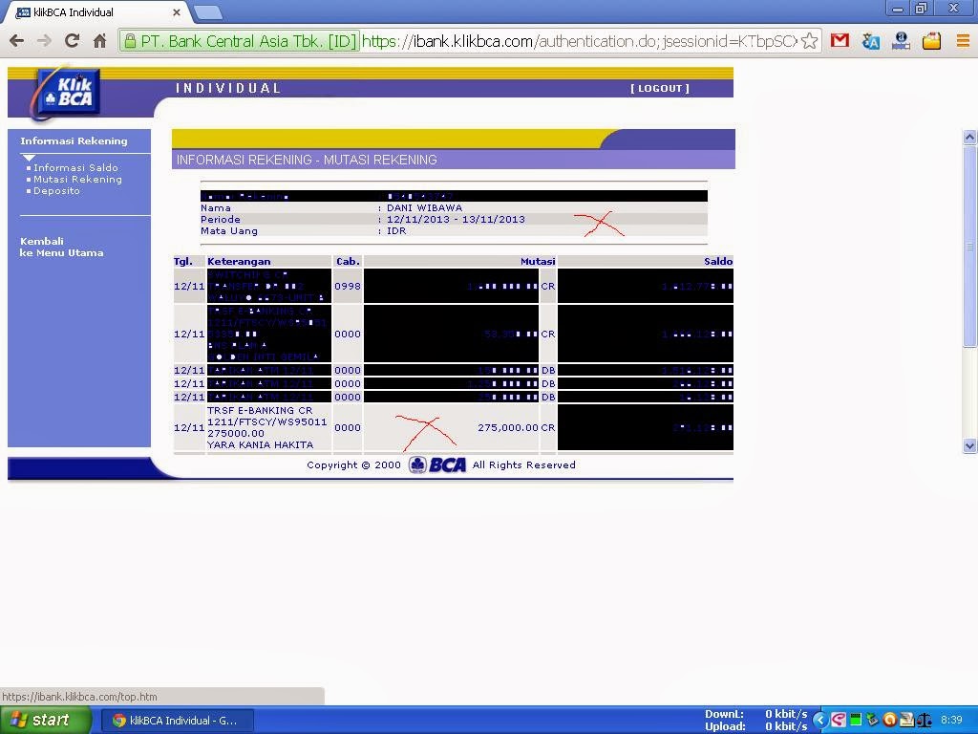
Task: Click the address bar URL
Action: pos(580,41)
